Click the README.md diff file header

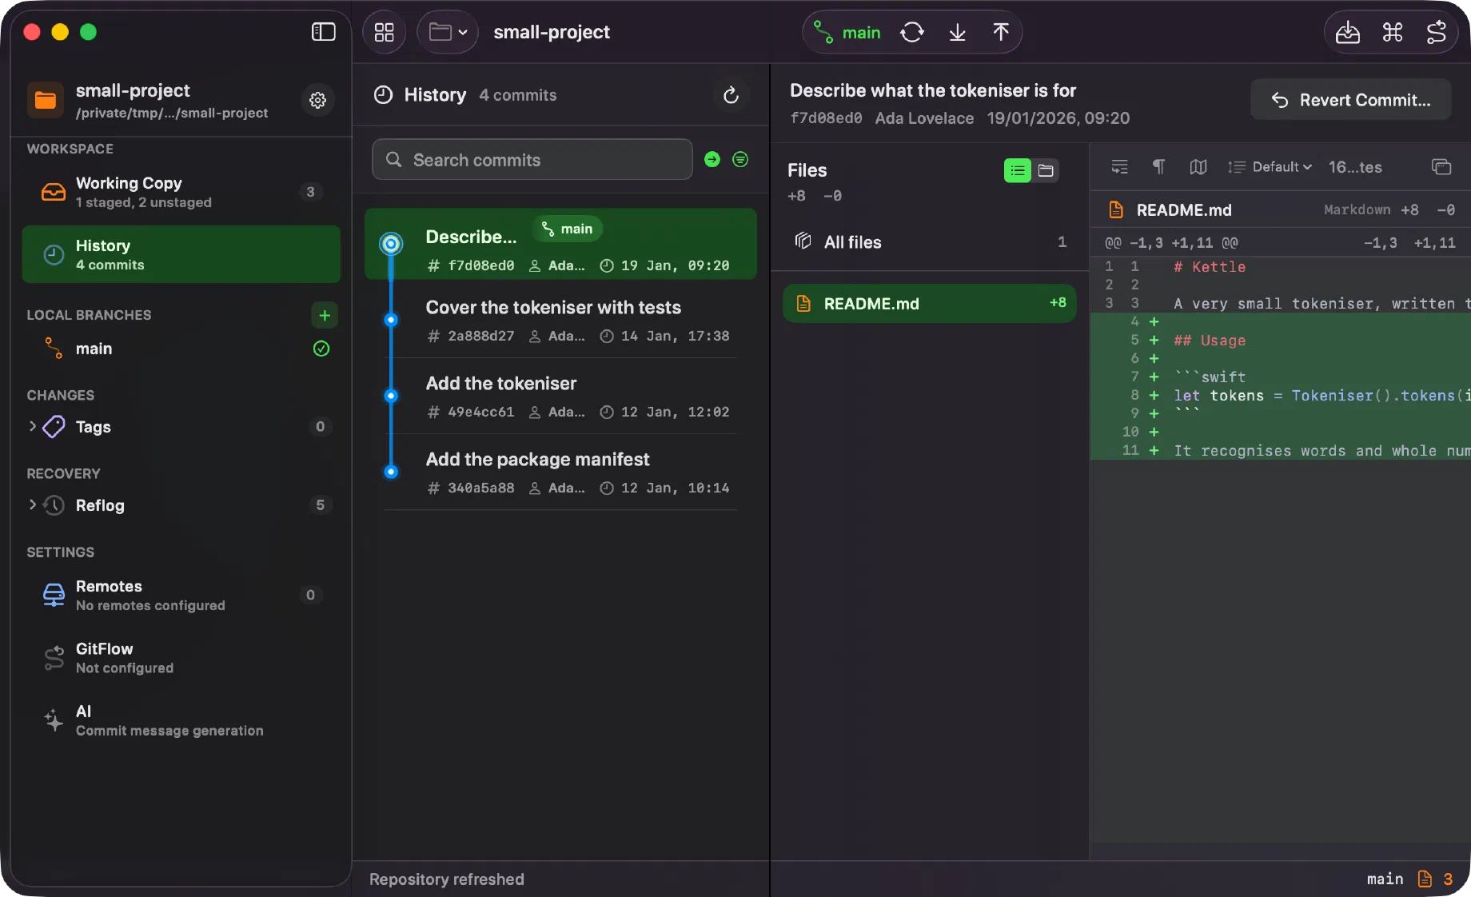(1280, 209)
